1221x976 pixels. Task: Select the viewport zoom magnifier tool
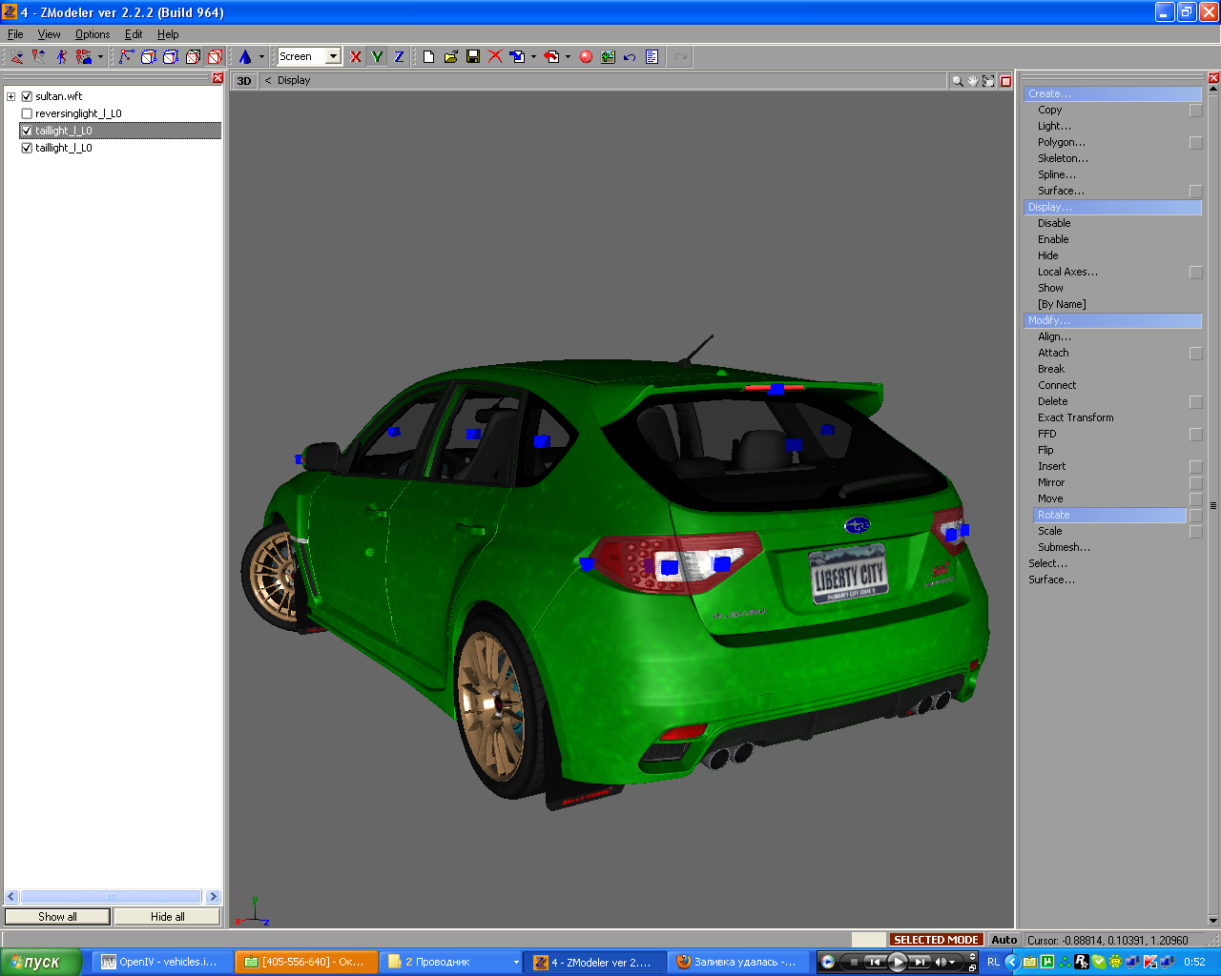(x=957, y=81)
